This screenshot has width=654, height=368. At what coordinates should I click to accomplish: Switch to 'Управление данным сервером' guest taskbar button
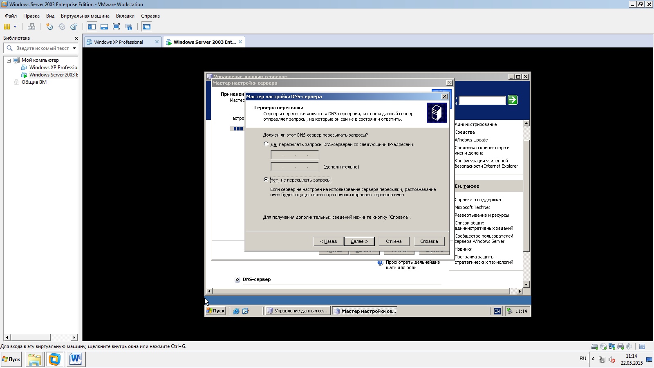point(298,311)
